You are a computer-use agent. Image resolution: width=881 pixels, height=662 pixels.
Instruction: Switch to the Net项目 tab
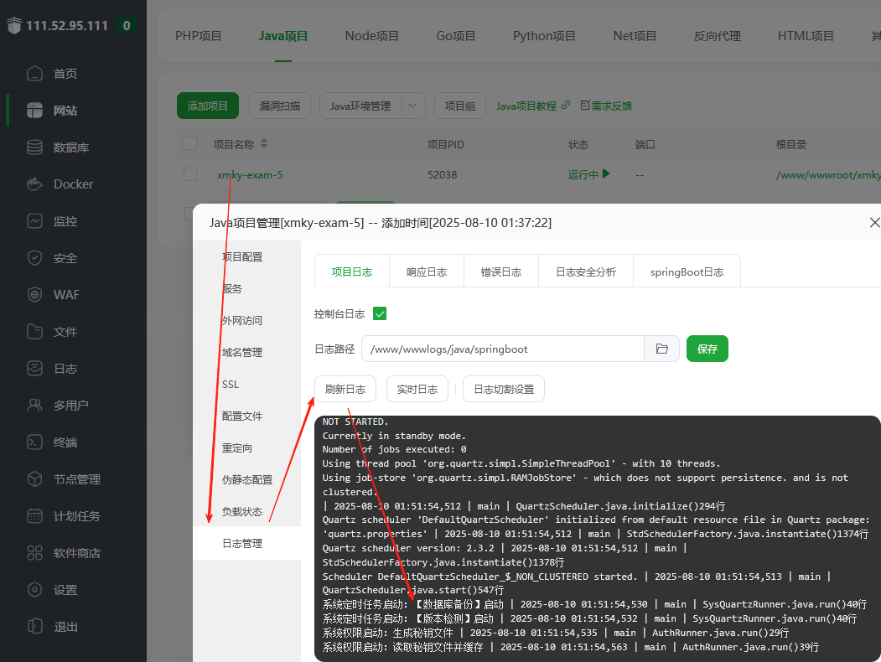coord(635,36)
